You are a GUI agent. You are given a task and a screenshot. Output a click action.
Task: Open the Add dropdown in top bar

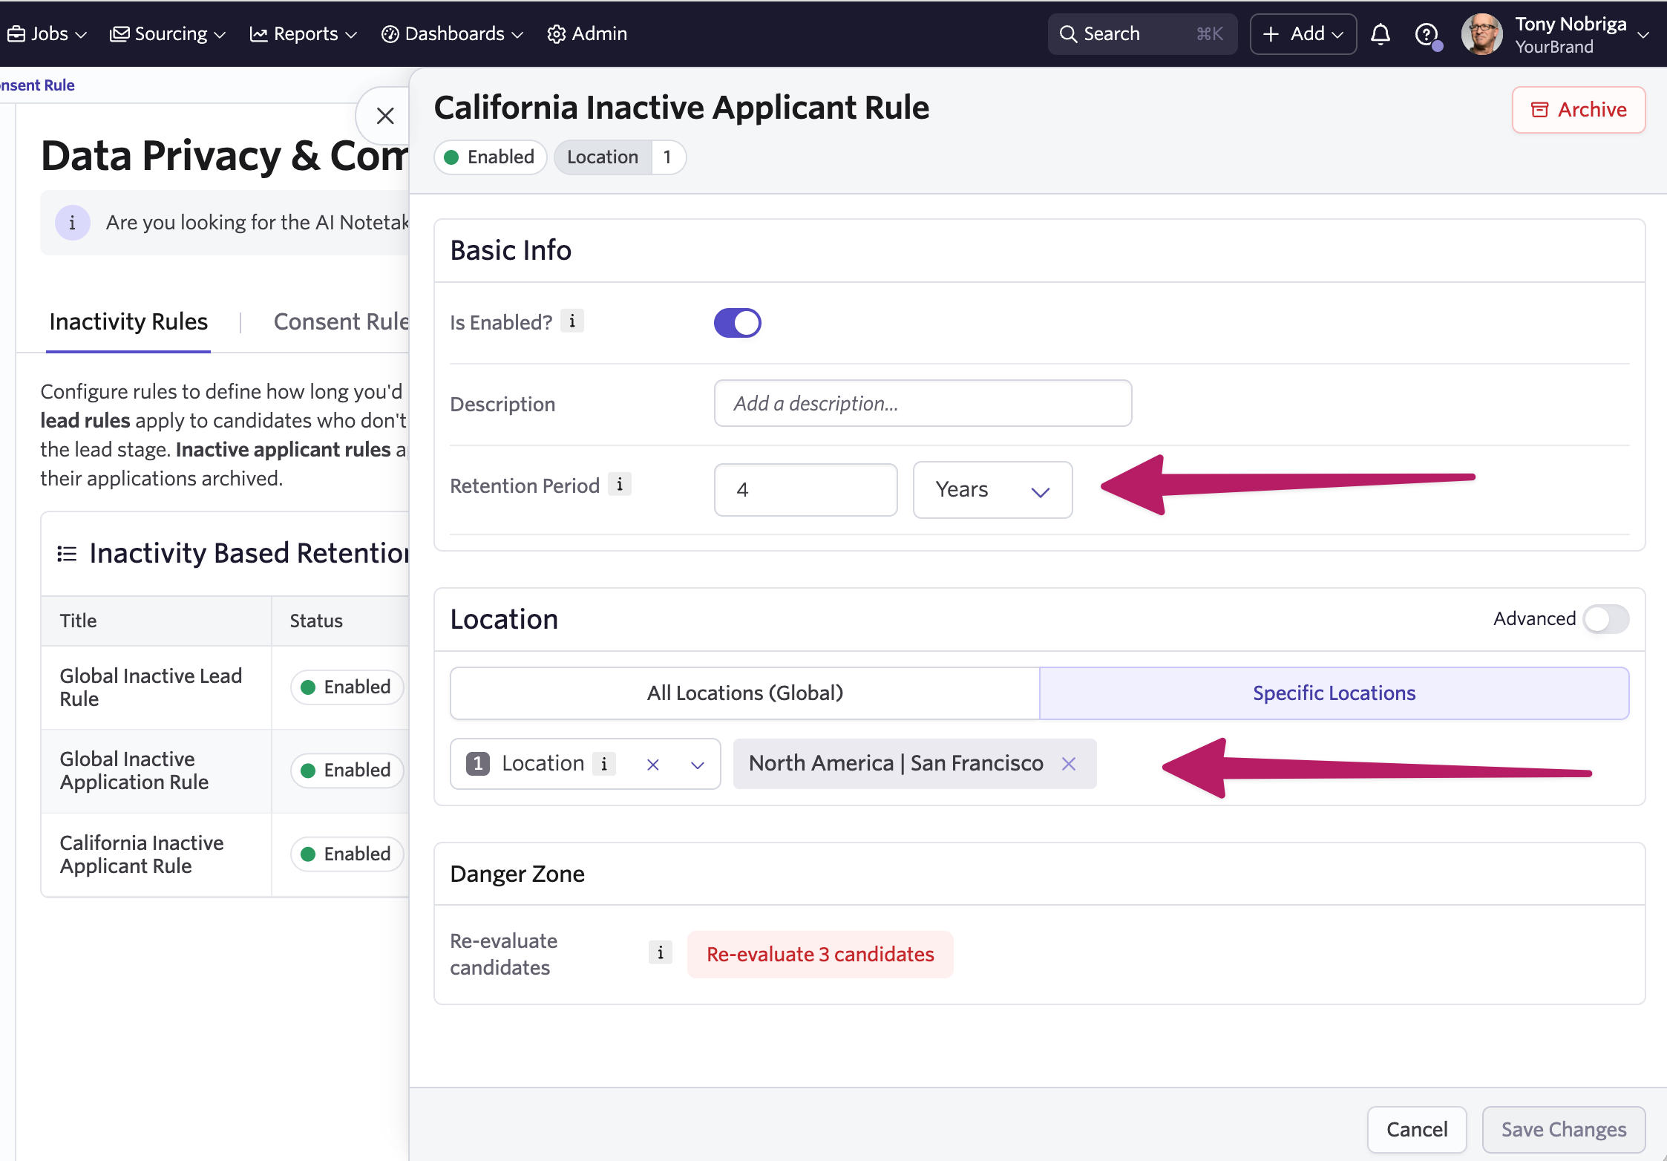pyautogui.click(x=1303, y=34)
